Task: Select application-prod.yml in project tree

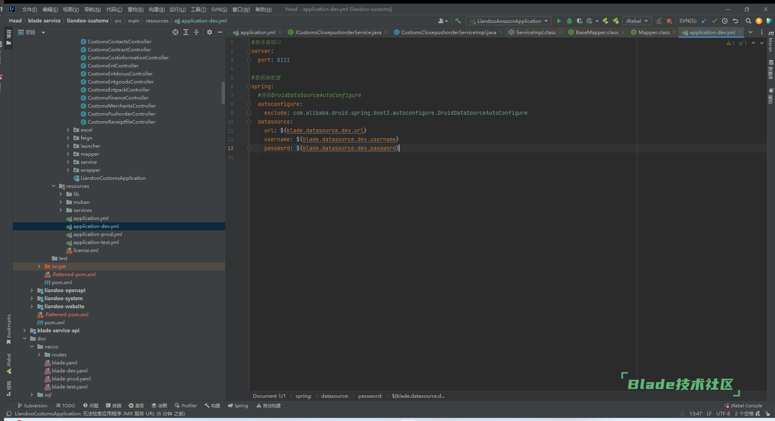Action: 98,234
